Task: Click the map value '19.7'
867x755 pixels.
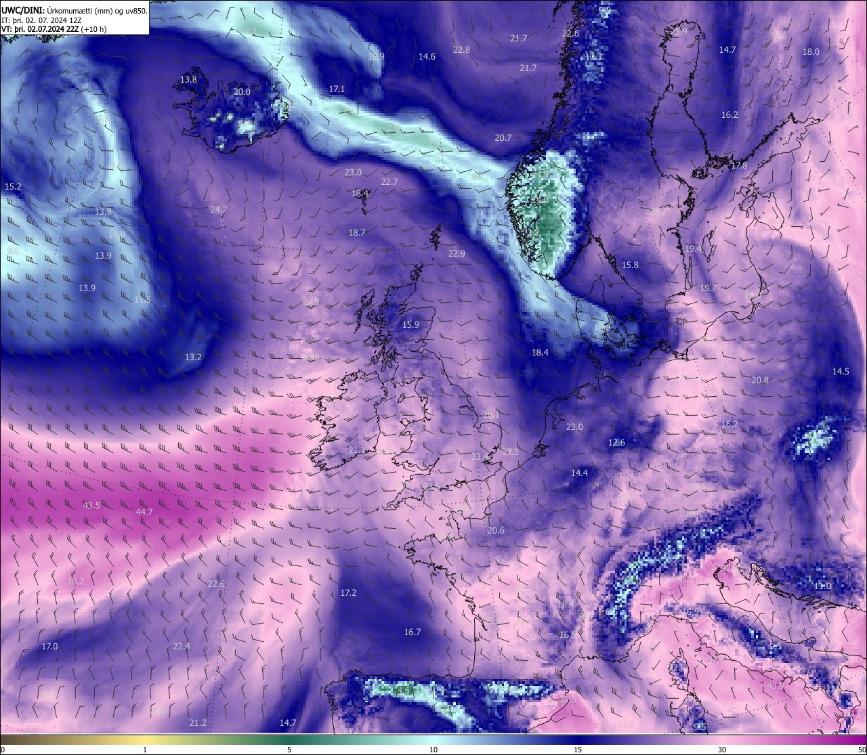Action: (709, 288)
